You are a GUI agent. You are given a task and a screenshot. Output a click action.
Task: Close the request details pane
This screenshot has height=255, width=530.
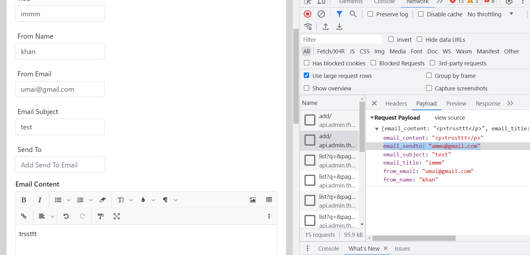[374, 103]
